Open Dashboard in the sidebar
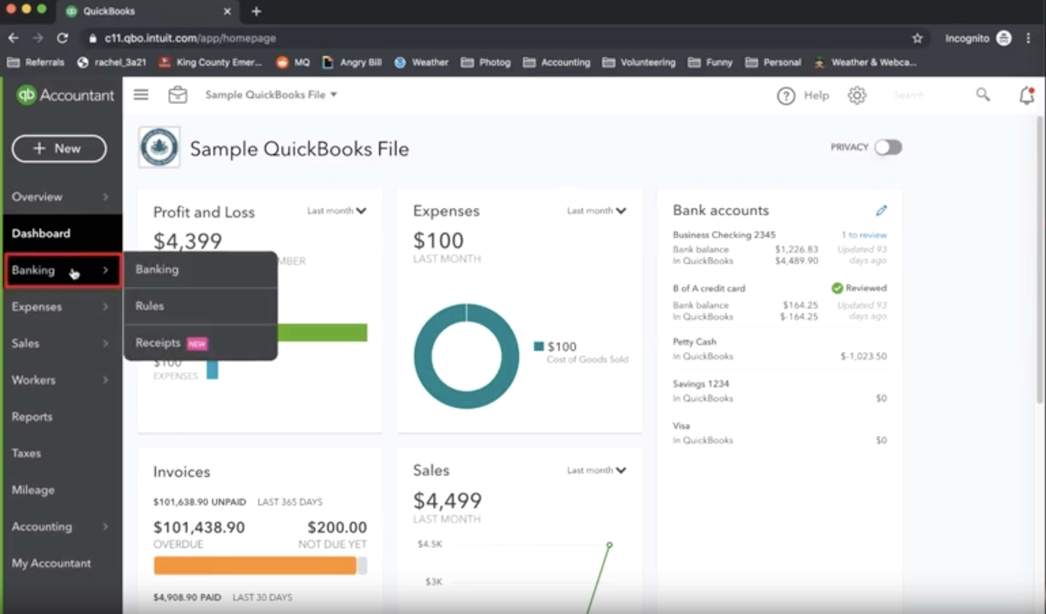 [62, 233]
